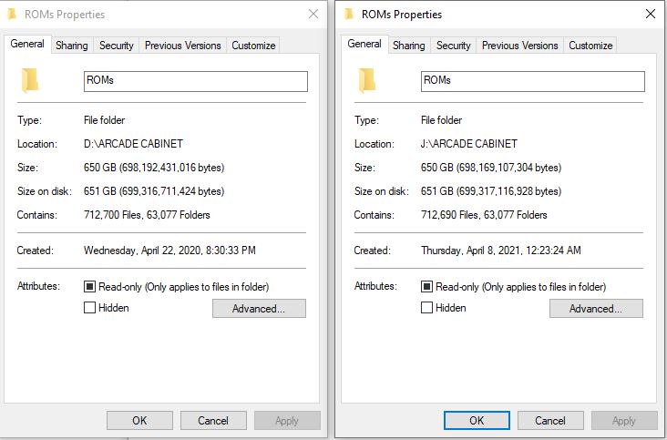Select Customize tab in right dialog
The image size is (667, 440).
click(x=590, y=45)
